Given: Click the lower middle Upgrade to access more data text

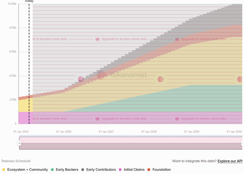Looking at the screenshot, I should click(124, 119).
